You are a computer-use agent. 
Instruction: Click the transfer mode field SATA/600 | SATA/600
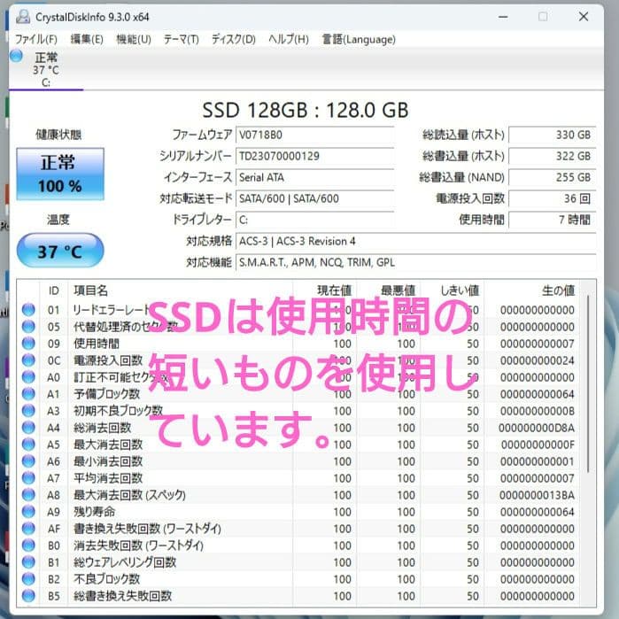pyautogui.click(x=315, y=198)
